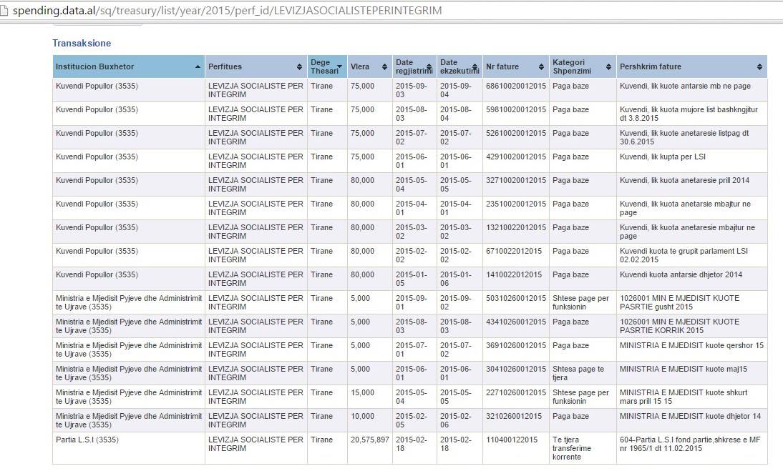Click sort icon beside Date regjistrimi header

[429, 67]
